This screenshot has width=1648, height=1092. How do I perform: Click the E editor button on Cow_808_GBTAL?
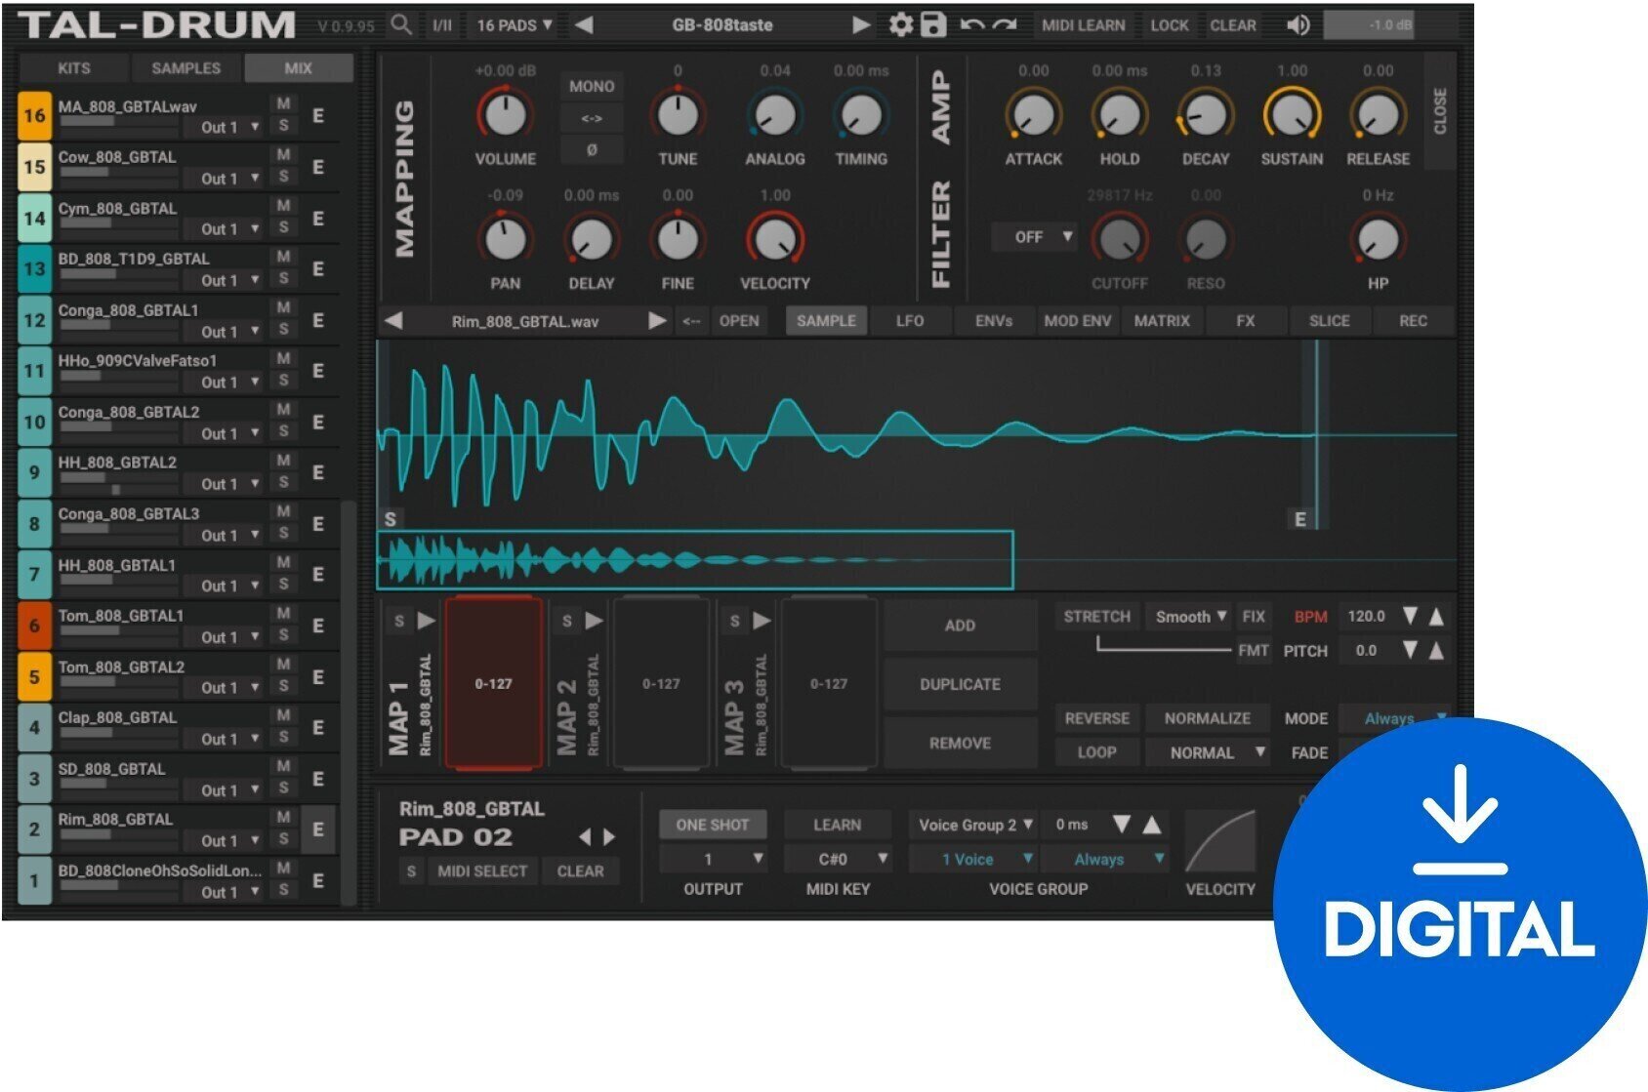(x=315, y=166)
